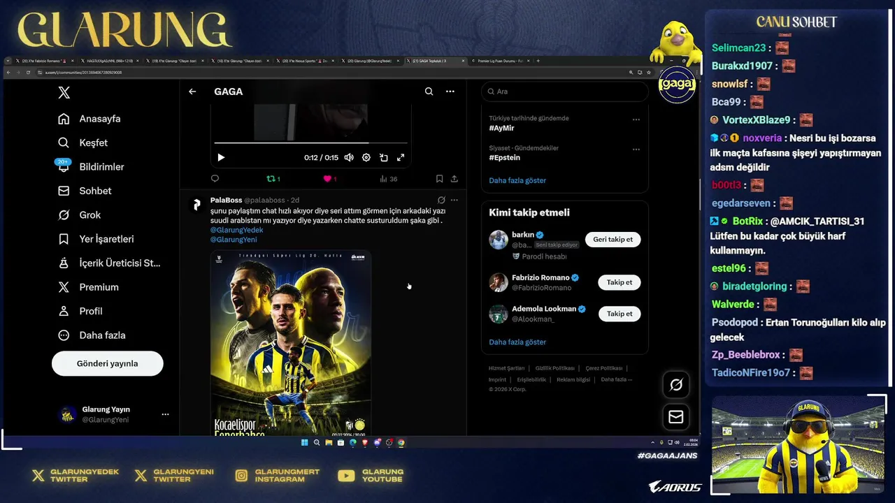Follow Fabrizio Romano with Takip et
The height and width of the screenshot is (503, 895).
pos(619,283)
